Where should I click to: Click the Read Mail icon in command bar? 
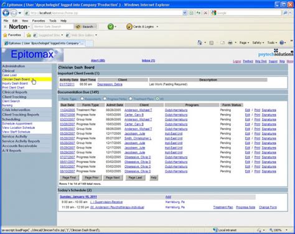222,43
